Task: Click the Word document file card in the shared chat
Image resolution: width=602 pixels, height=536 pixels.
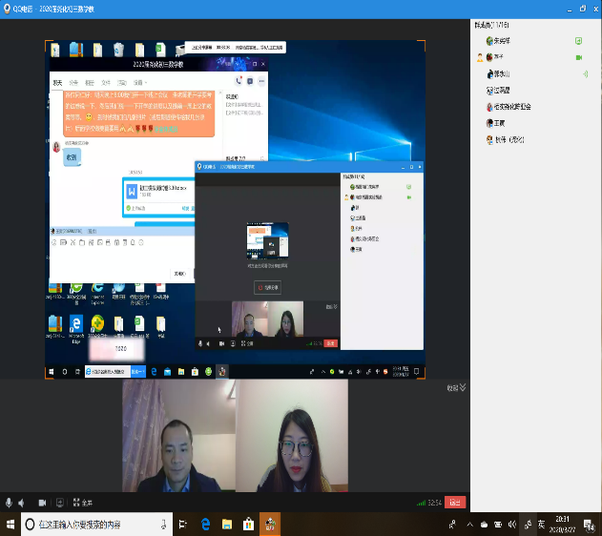Action: pos(159,197)
